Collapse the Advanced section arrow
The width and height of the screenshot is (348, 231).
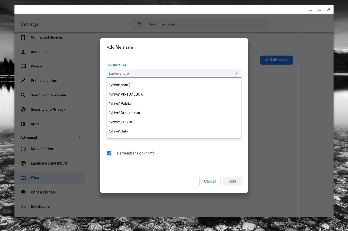(x=79, y=138)
